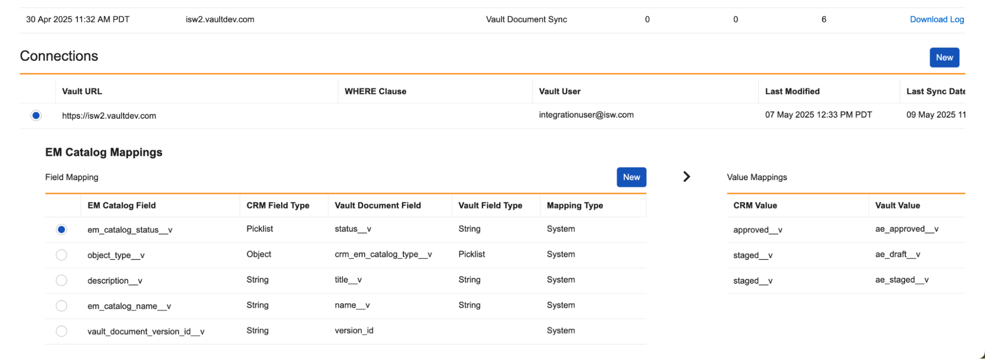Create a new connection with New button
Image resolution: width=985 pixels, height=359 pixels.
pyautogui.click(x=944, y=58)
